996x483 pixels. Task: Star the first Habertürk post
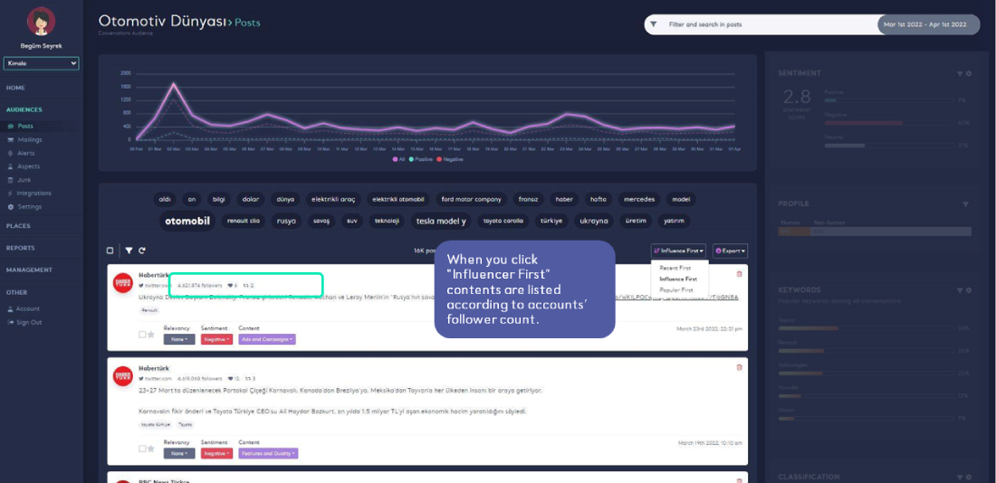[150, 335]
